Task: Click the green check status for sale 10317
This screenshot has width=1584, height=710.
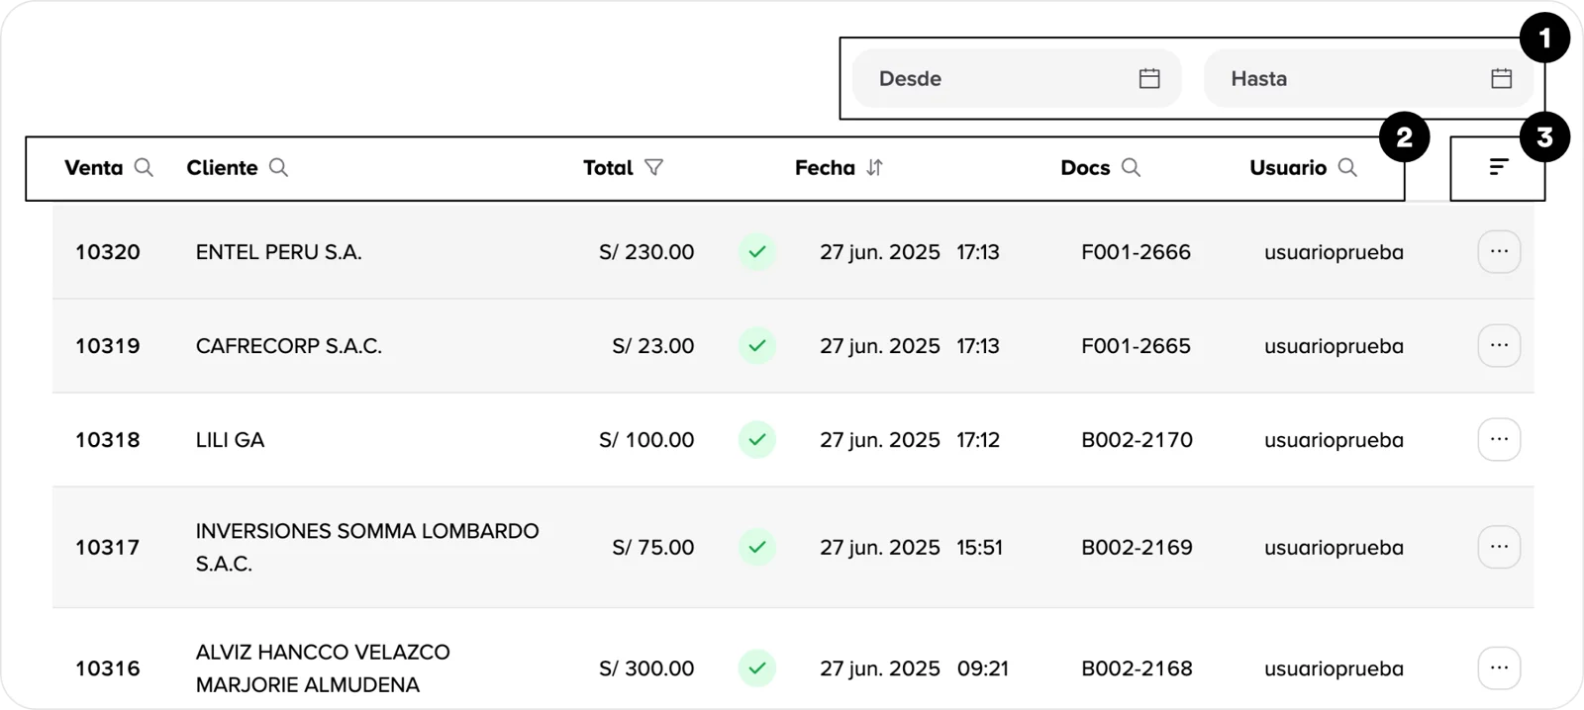Action: pyautogui.click(x=757, y=547)
